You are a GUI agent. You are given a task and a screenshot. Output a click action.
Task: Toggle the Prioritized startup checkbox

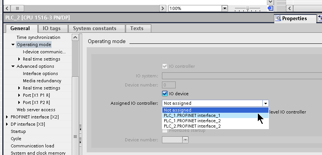coord(165,131)
